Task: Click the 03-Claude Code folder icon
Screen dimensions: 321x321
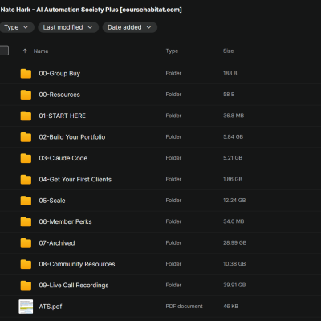Action: tap(26, 158)
